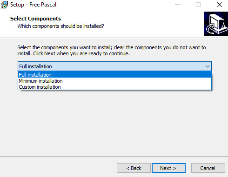Click the 'Which components should be installed?' subtitle
228x177 pixels.
pos(60,26)
